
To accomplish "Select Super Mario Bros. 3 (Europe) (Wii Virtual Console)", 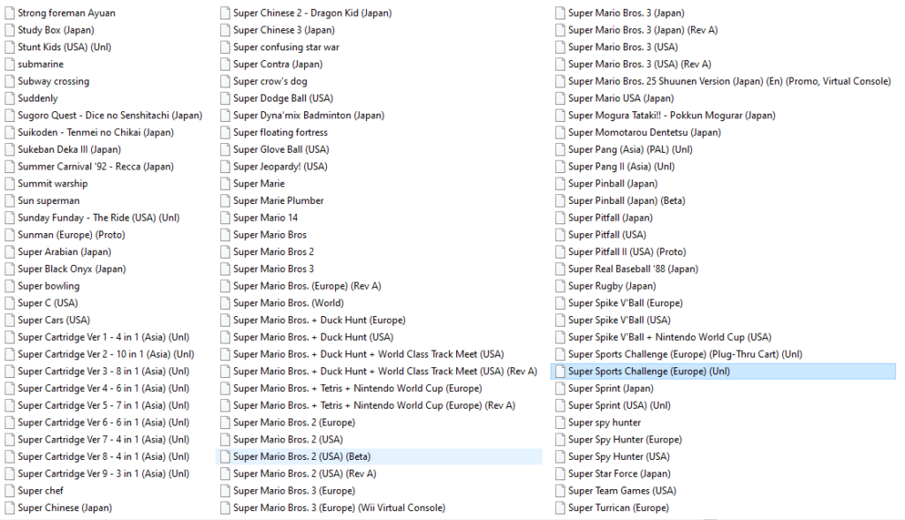I will (x=338, y=508).
